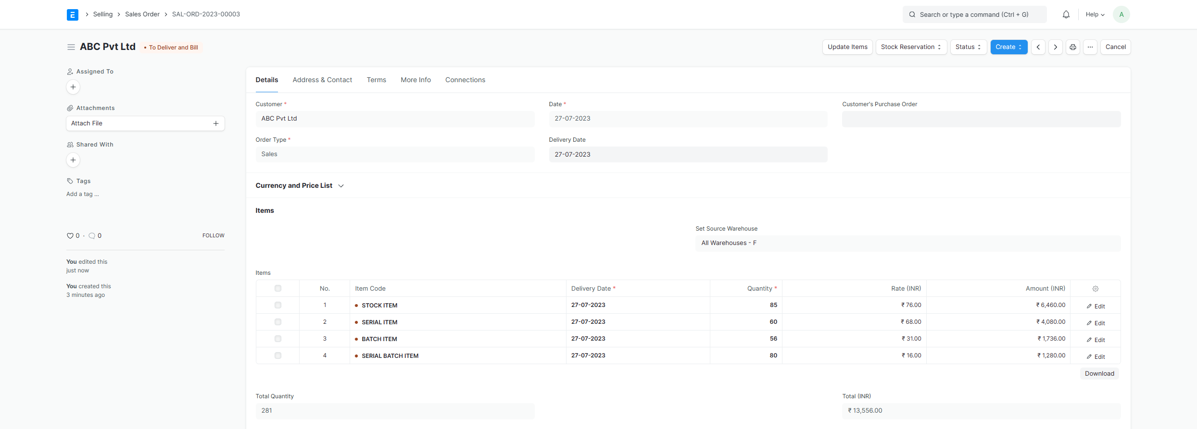Open the three-dots more options menu

pyautogui.click(x=1090, y=47)
